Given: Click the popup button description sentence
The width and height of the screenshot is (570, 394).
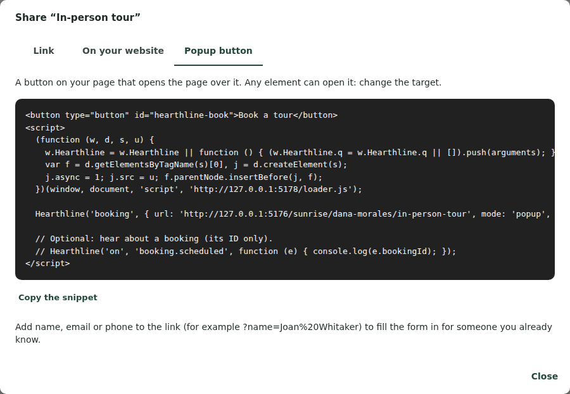Looking at the screenshot, I should pyautogui.click(x=228, y=82).
